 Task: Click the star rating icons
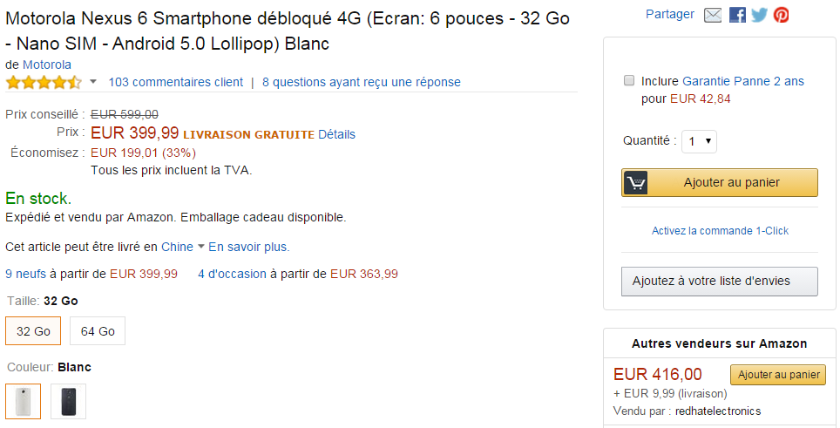point(44,83)
